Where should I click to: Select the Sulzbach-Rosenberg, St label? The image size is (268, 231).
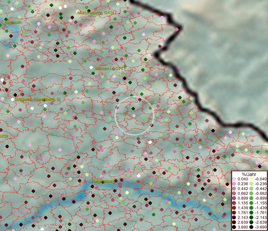(37, 99)
